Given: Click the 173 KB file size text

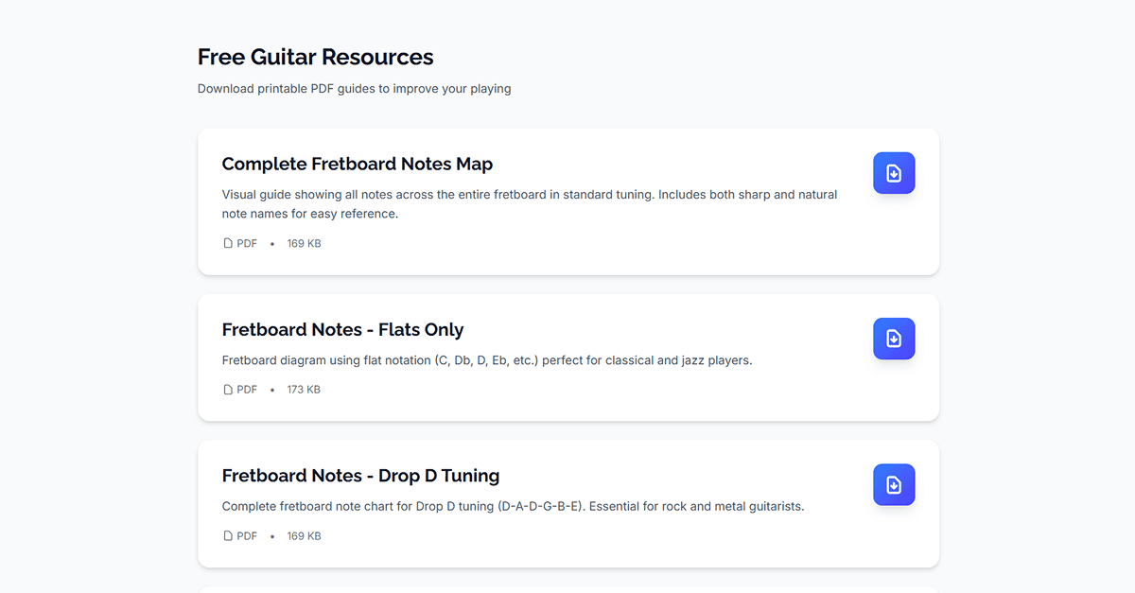Looking at the screenshot, I should pyautogui.click(x=304, y=389).
